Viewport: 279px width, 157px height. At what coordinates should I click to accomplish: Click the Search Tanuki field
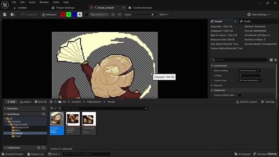click(x=103, y=109)
